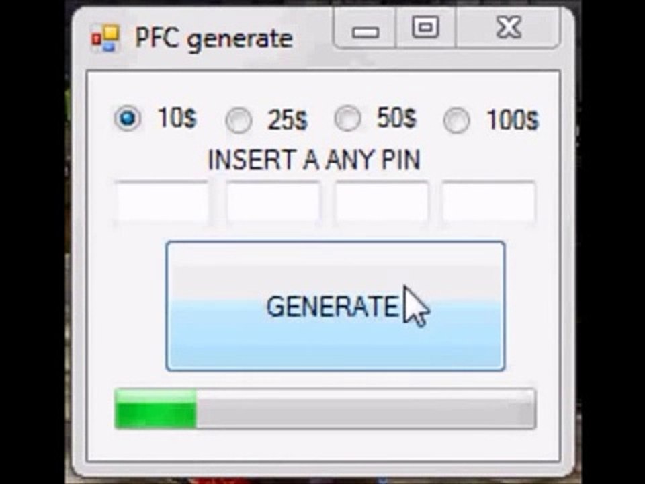Maximize the PFC generate window
This screenshot has width=645, height=484.
click(425, 28)
